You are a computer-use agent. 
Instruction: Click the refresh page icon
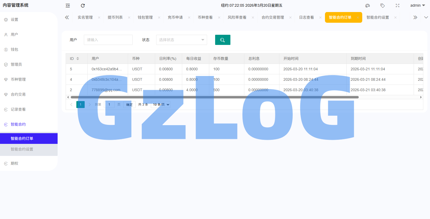pyautogui.click(x=83, y=6)
